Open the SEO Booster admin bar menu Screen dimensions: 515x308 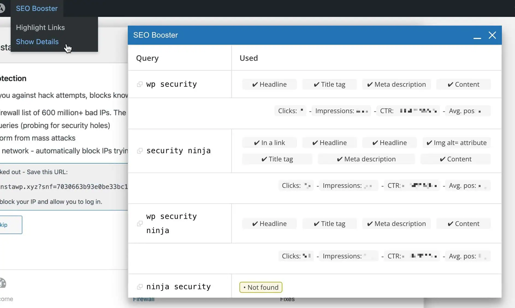click(37, 8)
